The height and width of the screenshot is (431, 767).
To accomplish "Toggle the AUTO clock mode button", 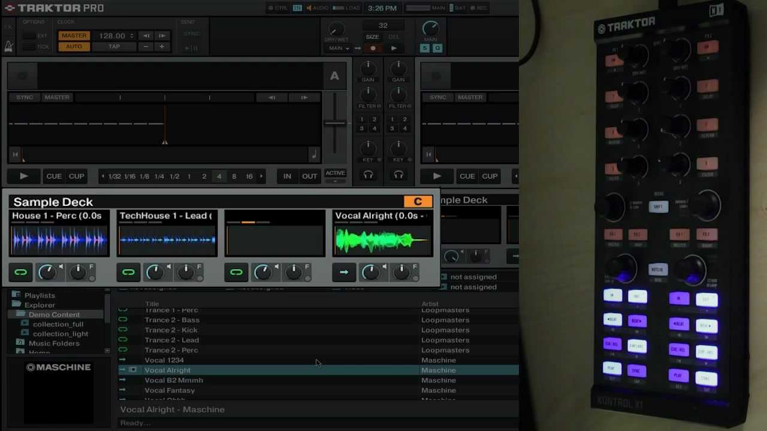I will pyautogui.click(x=74, y=47).
